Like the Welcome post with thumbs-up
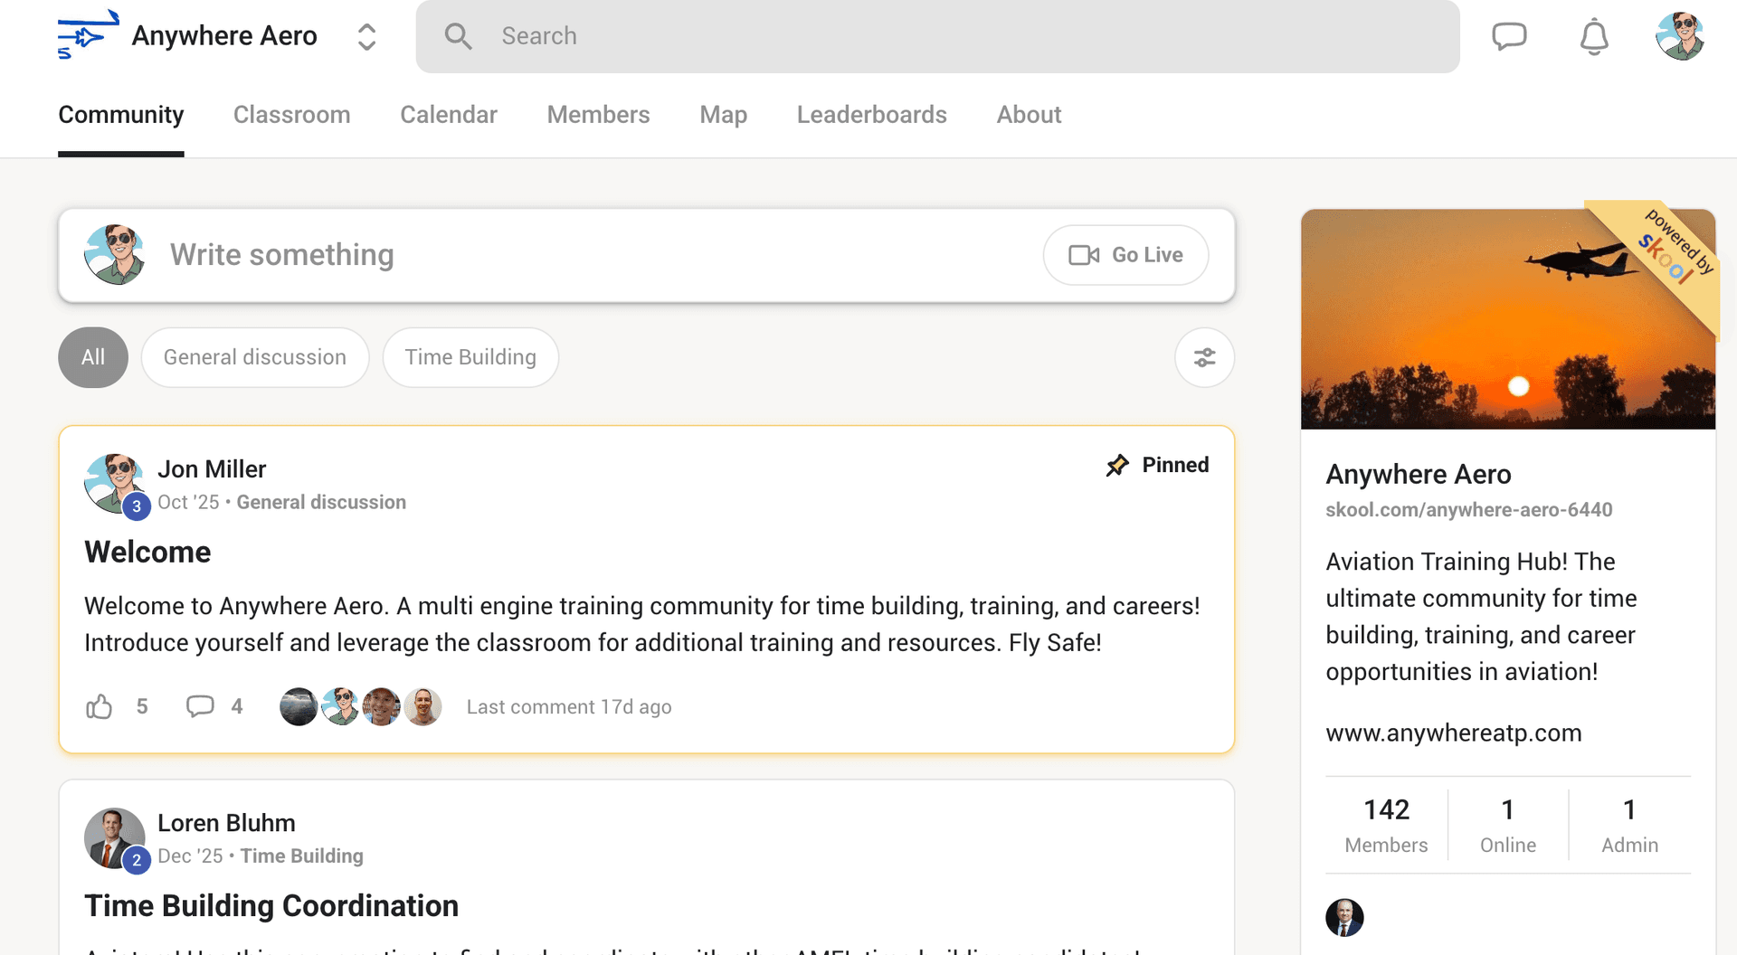The image size is (1737, 955). tap(100, 706)
